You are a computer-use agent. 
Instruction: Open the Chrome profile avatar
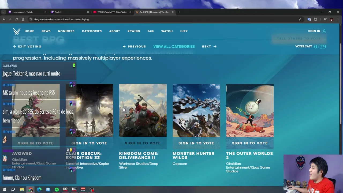331,19
